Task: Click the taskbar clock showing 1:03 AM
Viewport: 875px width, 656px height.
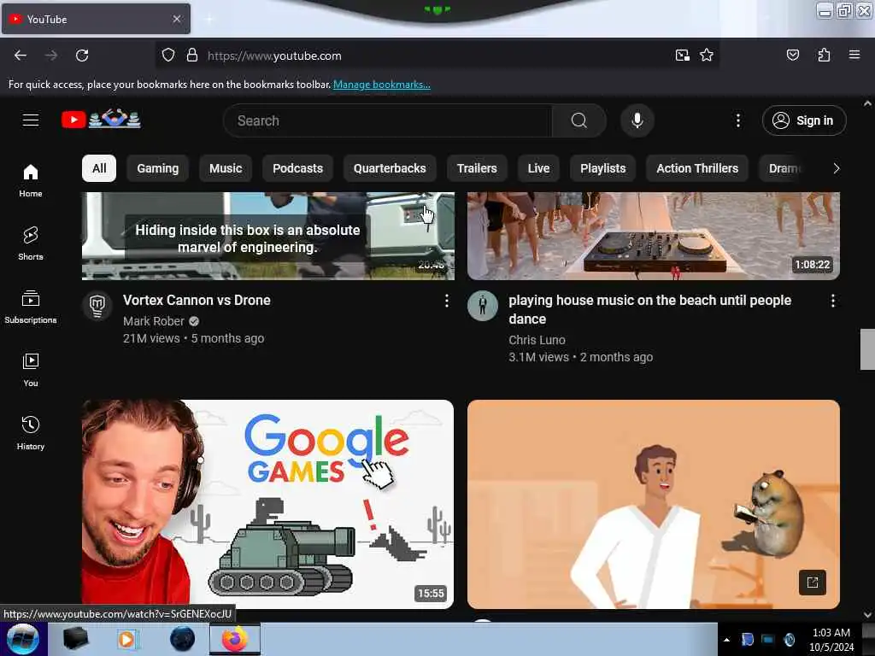Action: click(831, 640)
